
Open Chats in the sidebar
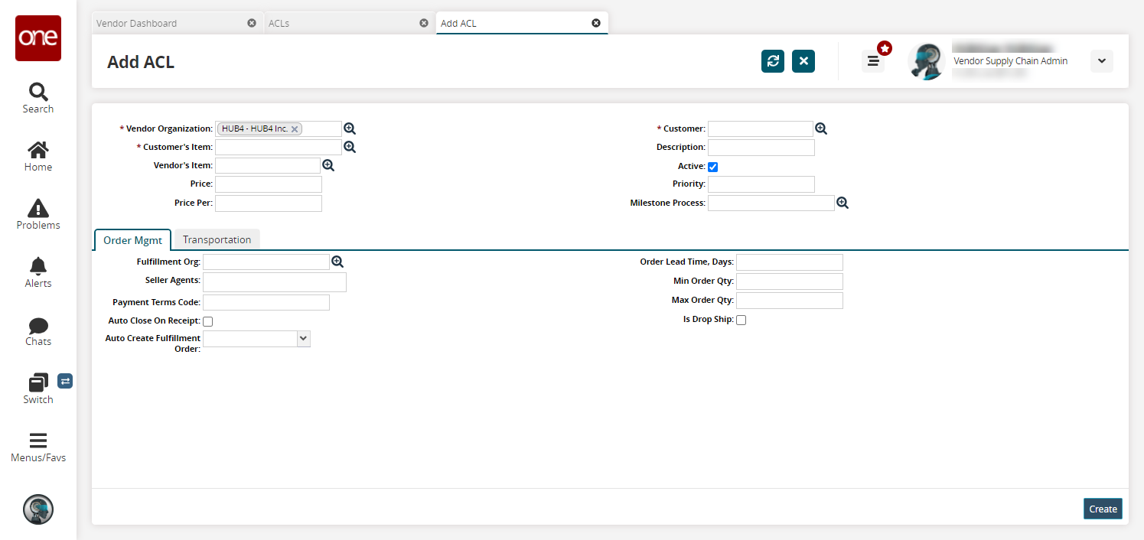point(37,331)
